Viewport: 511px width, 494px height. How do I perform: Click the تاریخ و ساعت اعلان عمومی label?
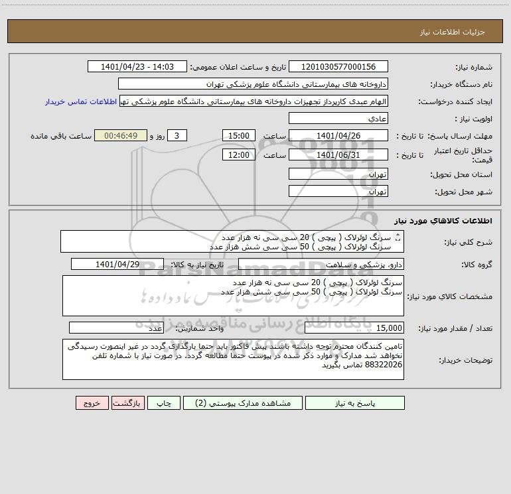238,67
